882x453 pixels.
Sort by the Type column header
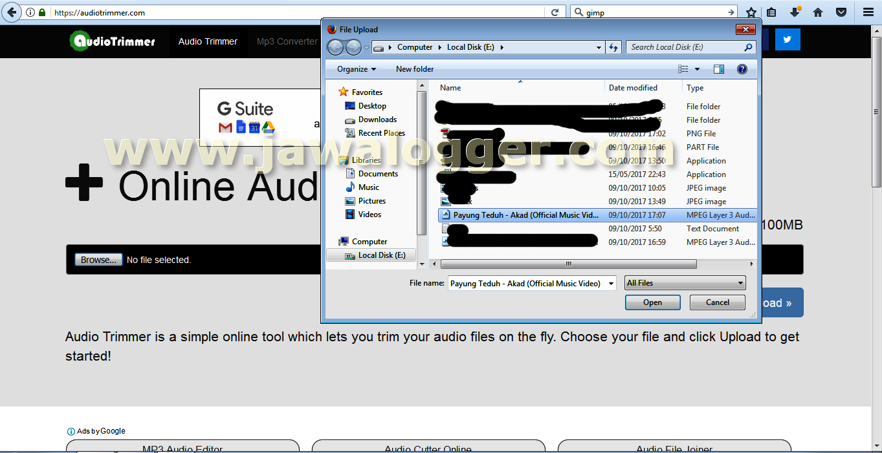(x=695, y=88)
